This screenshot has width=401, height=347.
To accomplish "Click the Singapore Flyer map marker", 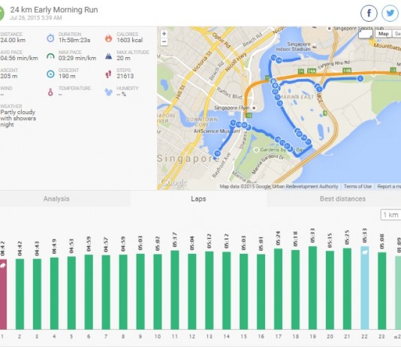I will point(254,108).
